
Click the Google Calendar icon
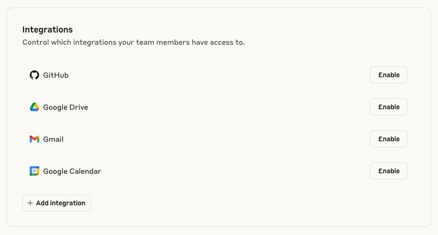(x=34, y=171)
